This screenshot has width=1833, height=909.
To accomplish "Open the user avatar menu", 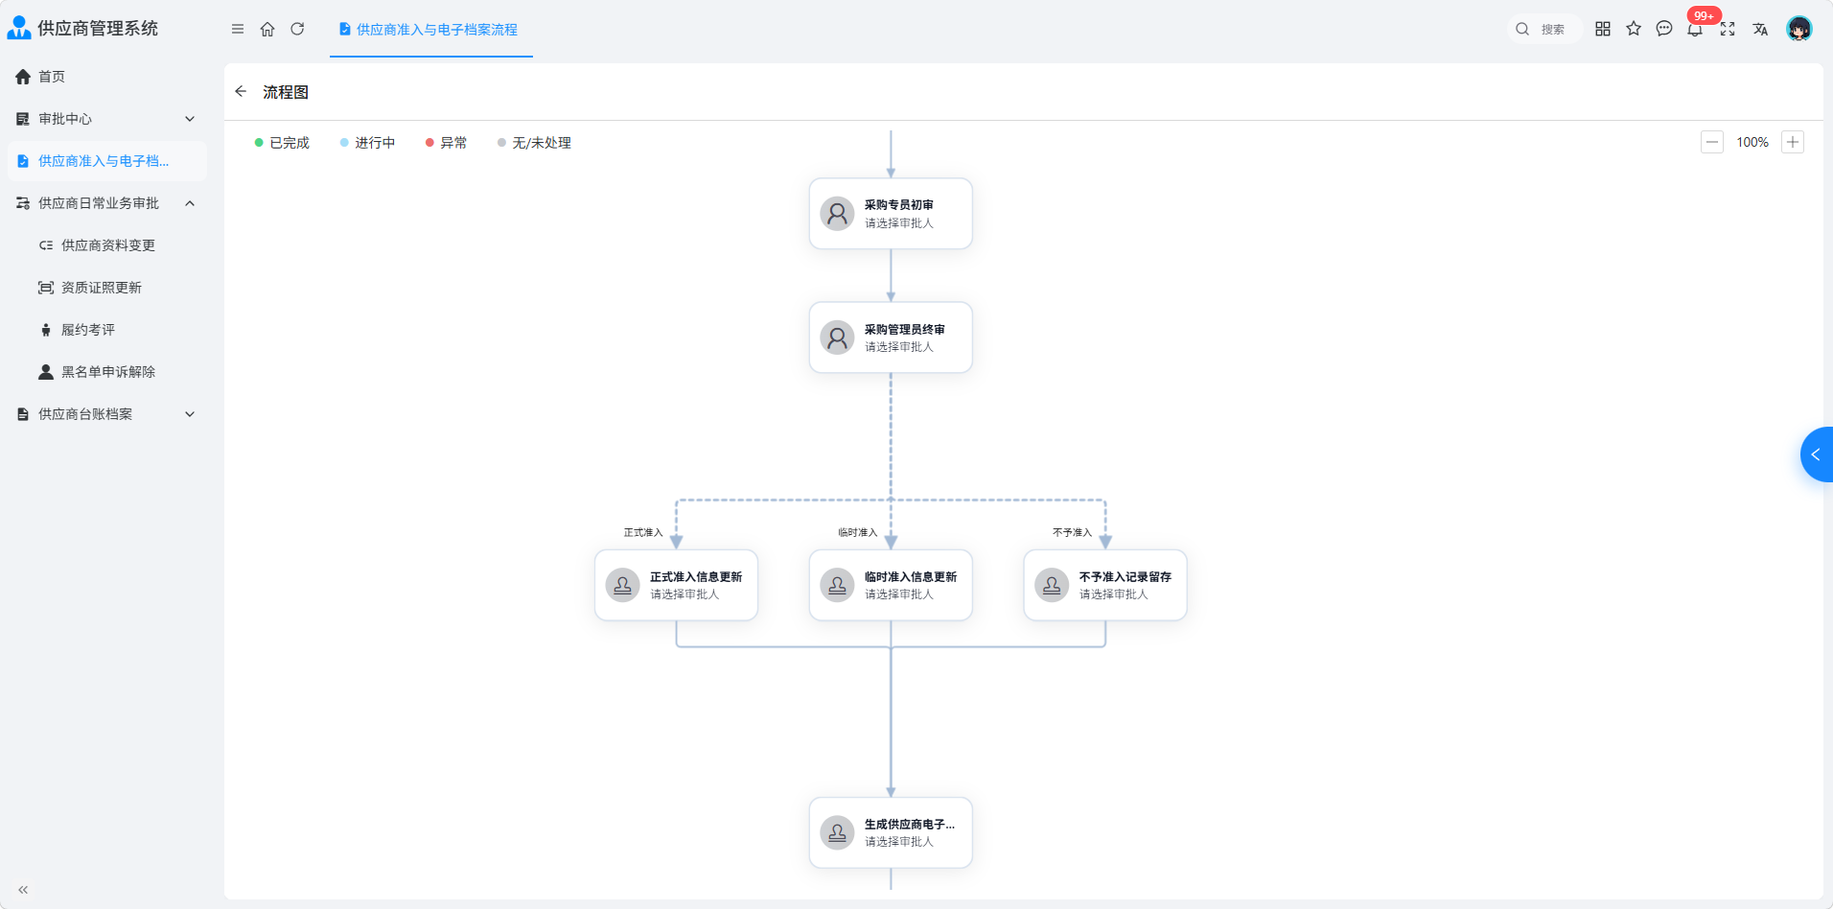I will pos(1799,29).
